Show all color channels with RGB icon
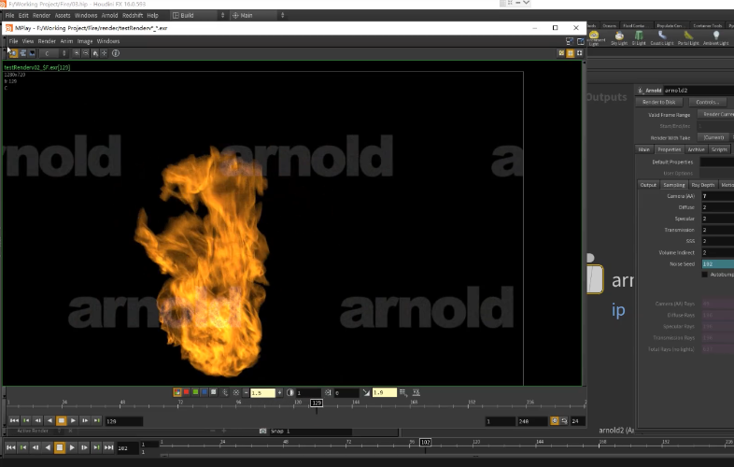 tap(176, 392)
